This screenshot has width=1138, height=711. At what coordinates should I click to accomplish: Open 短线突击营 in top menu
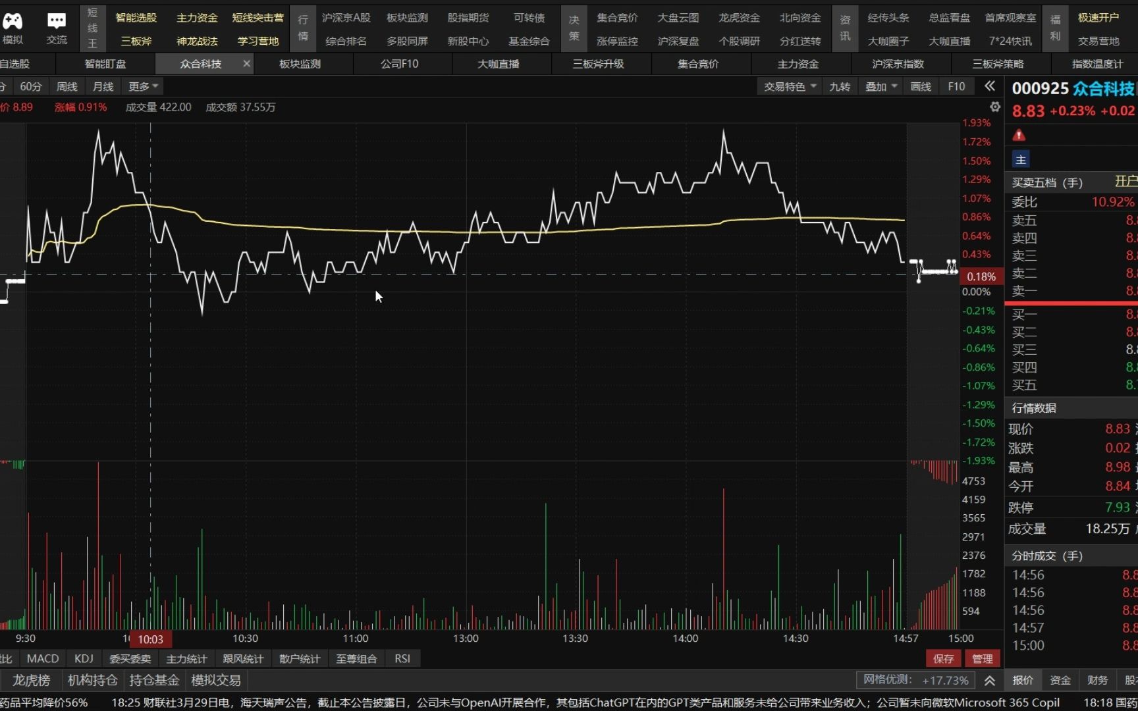click(x=257, y=18)
